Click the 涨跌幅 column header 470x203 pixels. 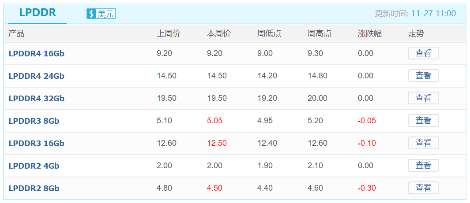pyautogui.click(x=369, y=33)
